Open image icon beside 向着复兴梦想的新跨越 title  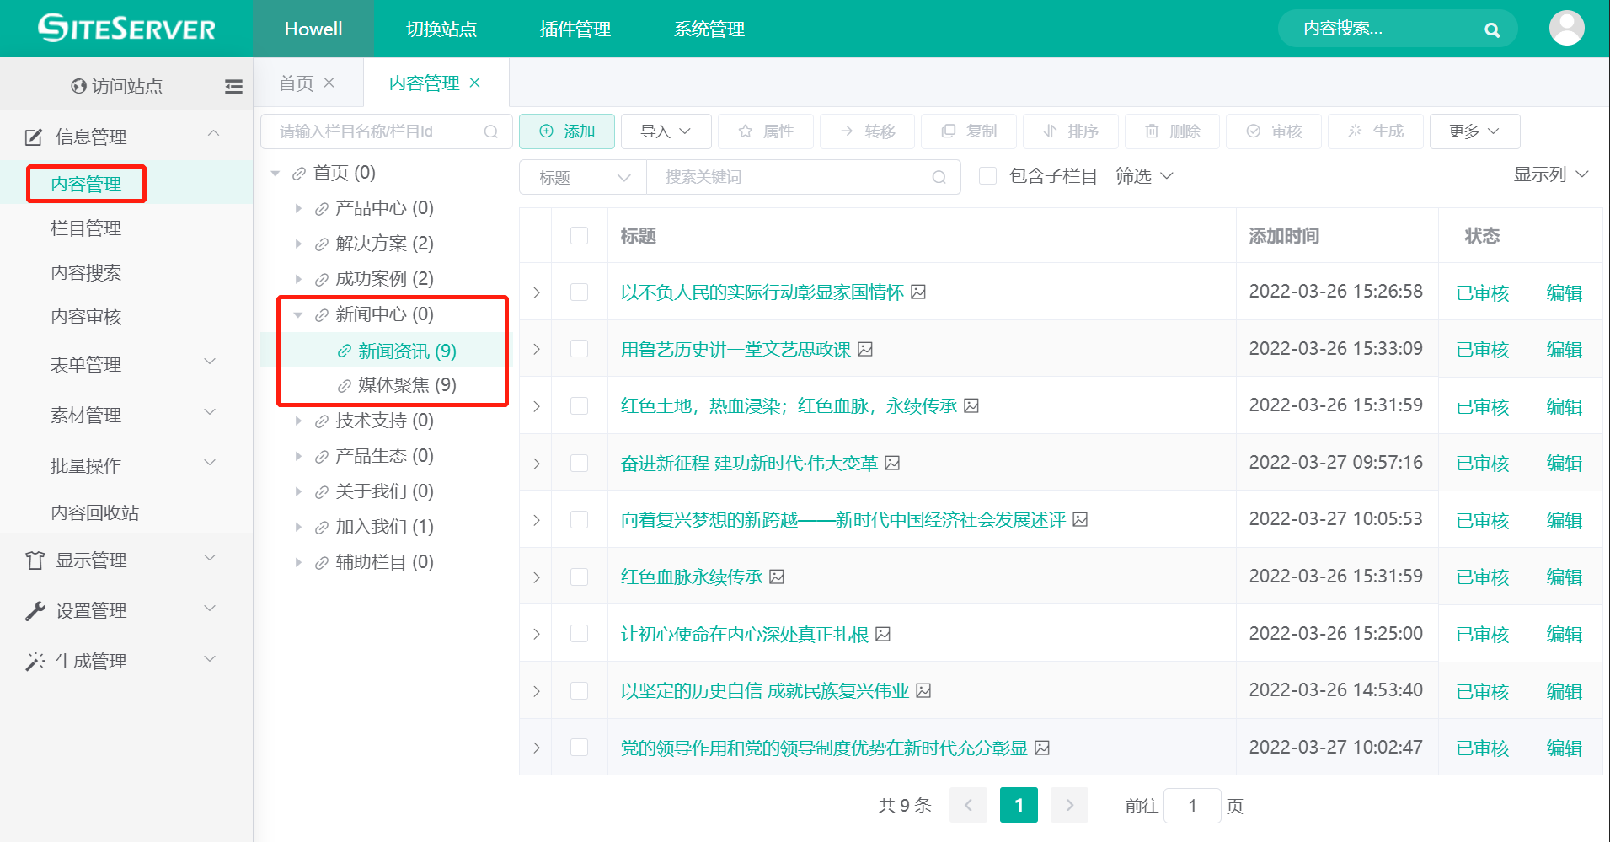click(1080, 519)
